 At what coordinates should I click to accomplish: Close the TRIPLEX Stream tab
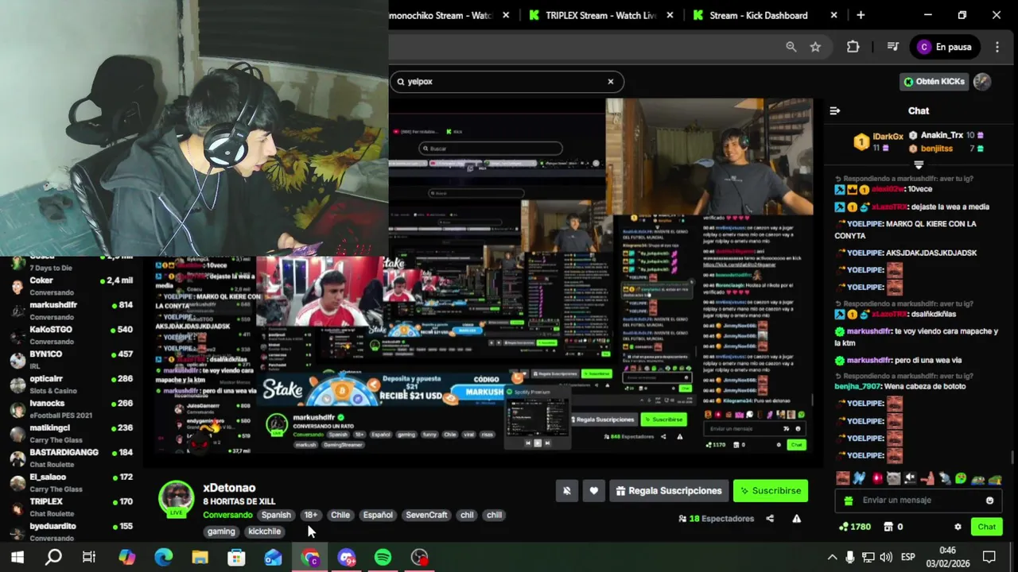pos(670,15)
